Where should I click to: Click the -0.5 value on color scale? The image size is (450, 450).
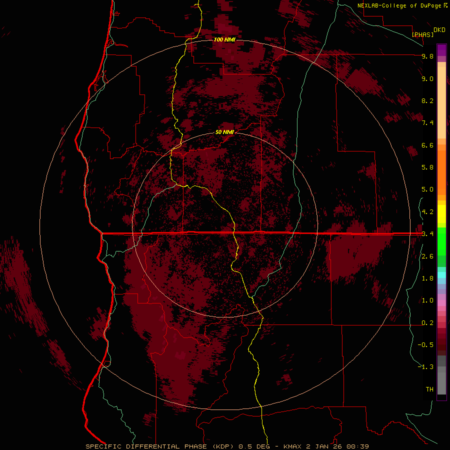(425, 345)
